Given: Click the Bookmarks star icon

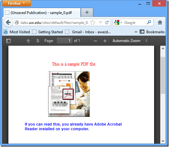Looking at the screenshot, I should point(142,32).
